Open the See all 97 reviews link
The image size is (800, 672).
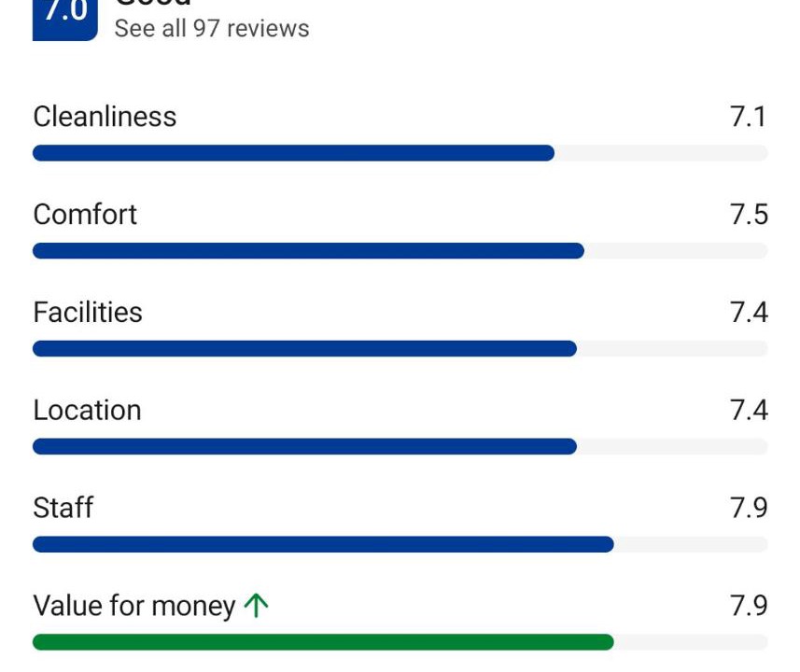tap(212, 29)
